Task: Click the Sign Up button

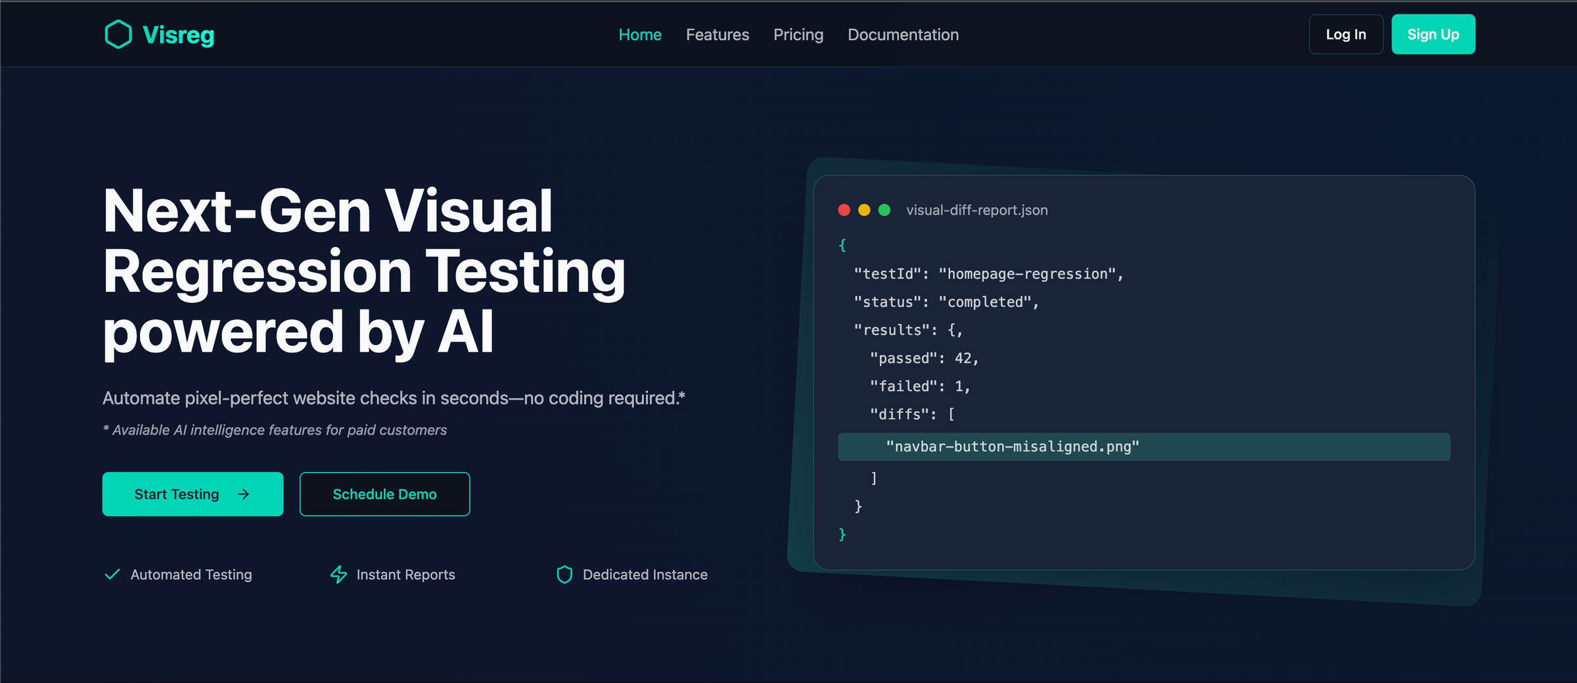Action: (x=1433, y=34)
